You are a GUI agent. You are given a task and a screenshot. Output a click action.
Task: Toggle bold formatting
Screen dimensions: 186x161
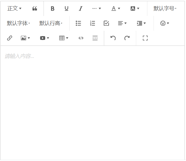point(52,9)
